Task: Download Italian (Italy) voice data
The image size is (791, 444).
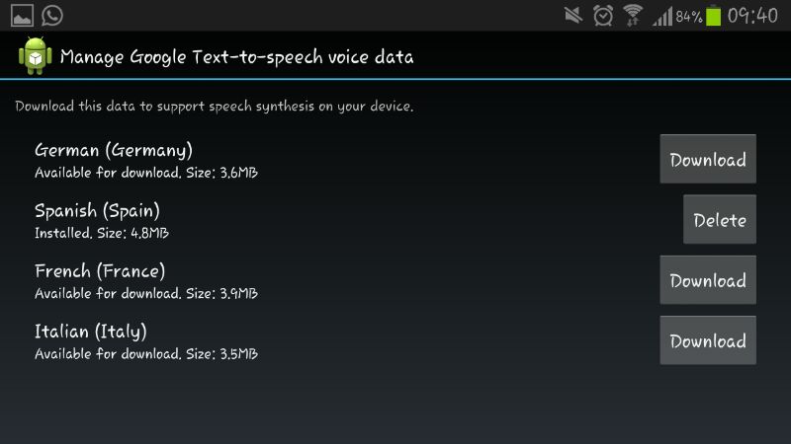Action: [708, 340]
